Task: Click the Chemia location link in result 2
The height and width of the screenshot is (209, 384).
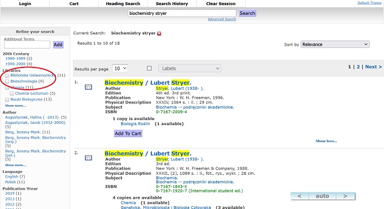Action: 128,203
